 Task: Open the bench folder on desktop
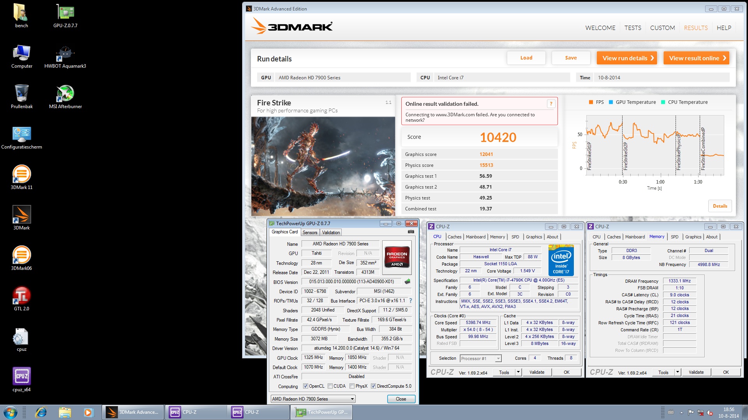click(21, 16)
